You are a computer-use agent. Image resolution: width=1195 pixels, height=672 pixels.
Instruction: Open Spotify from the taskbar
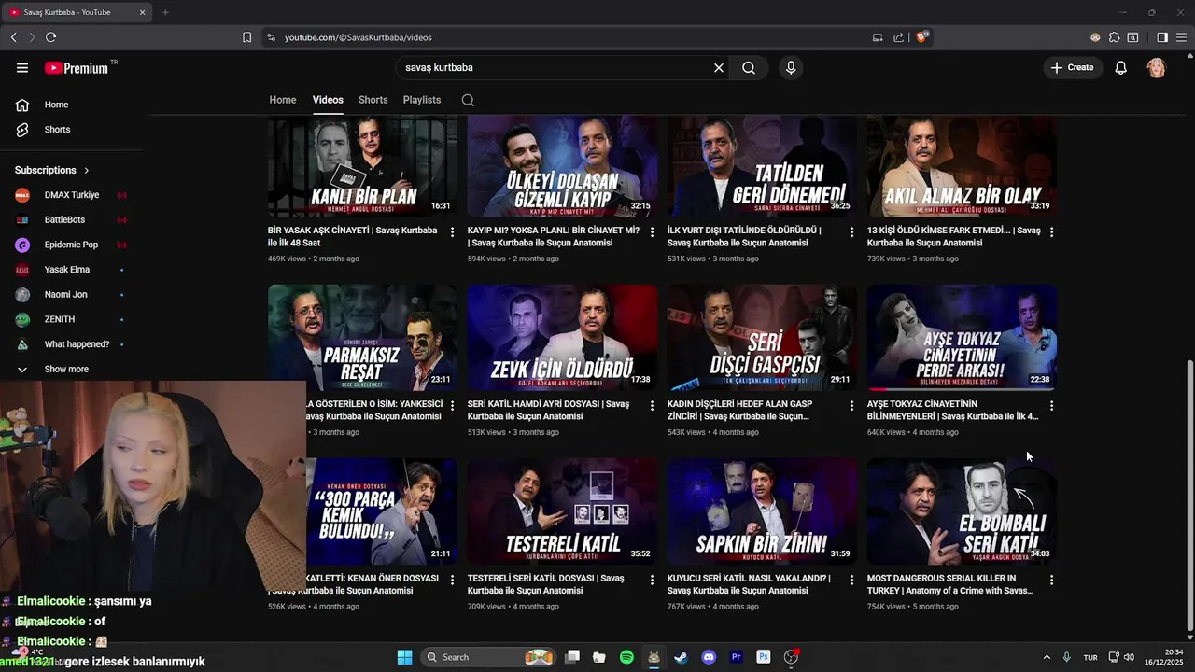point(626,657)
